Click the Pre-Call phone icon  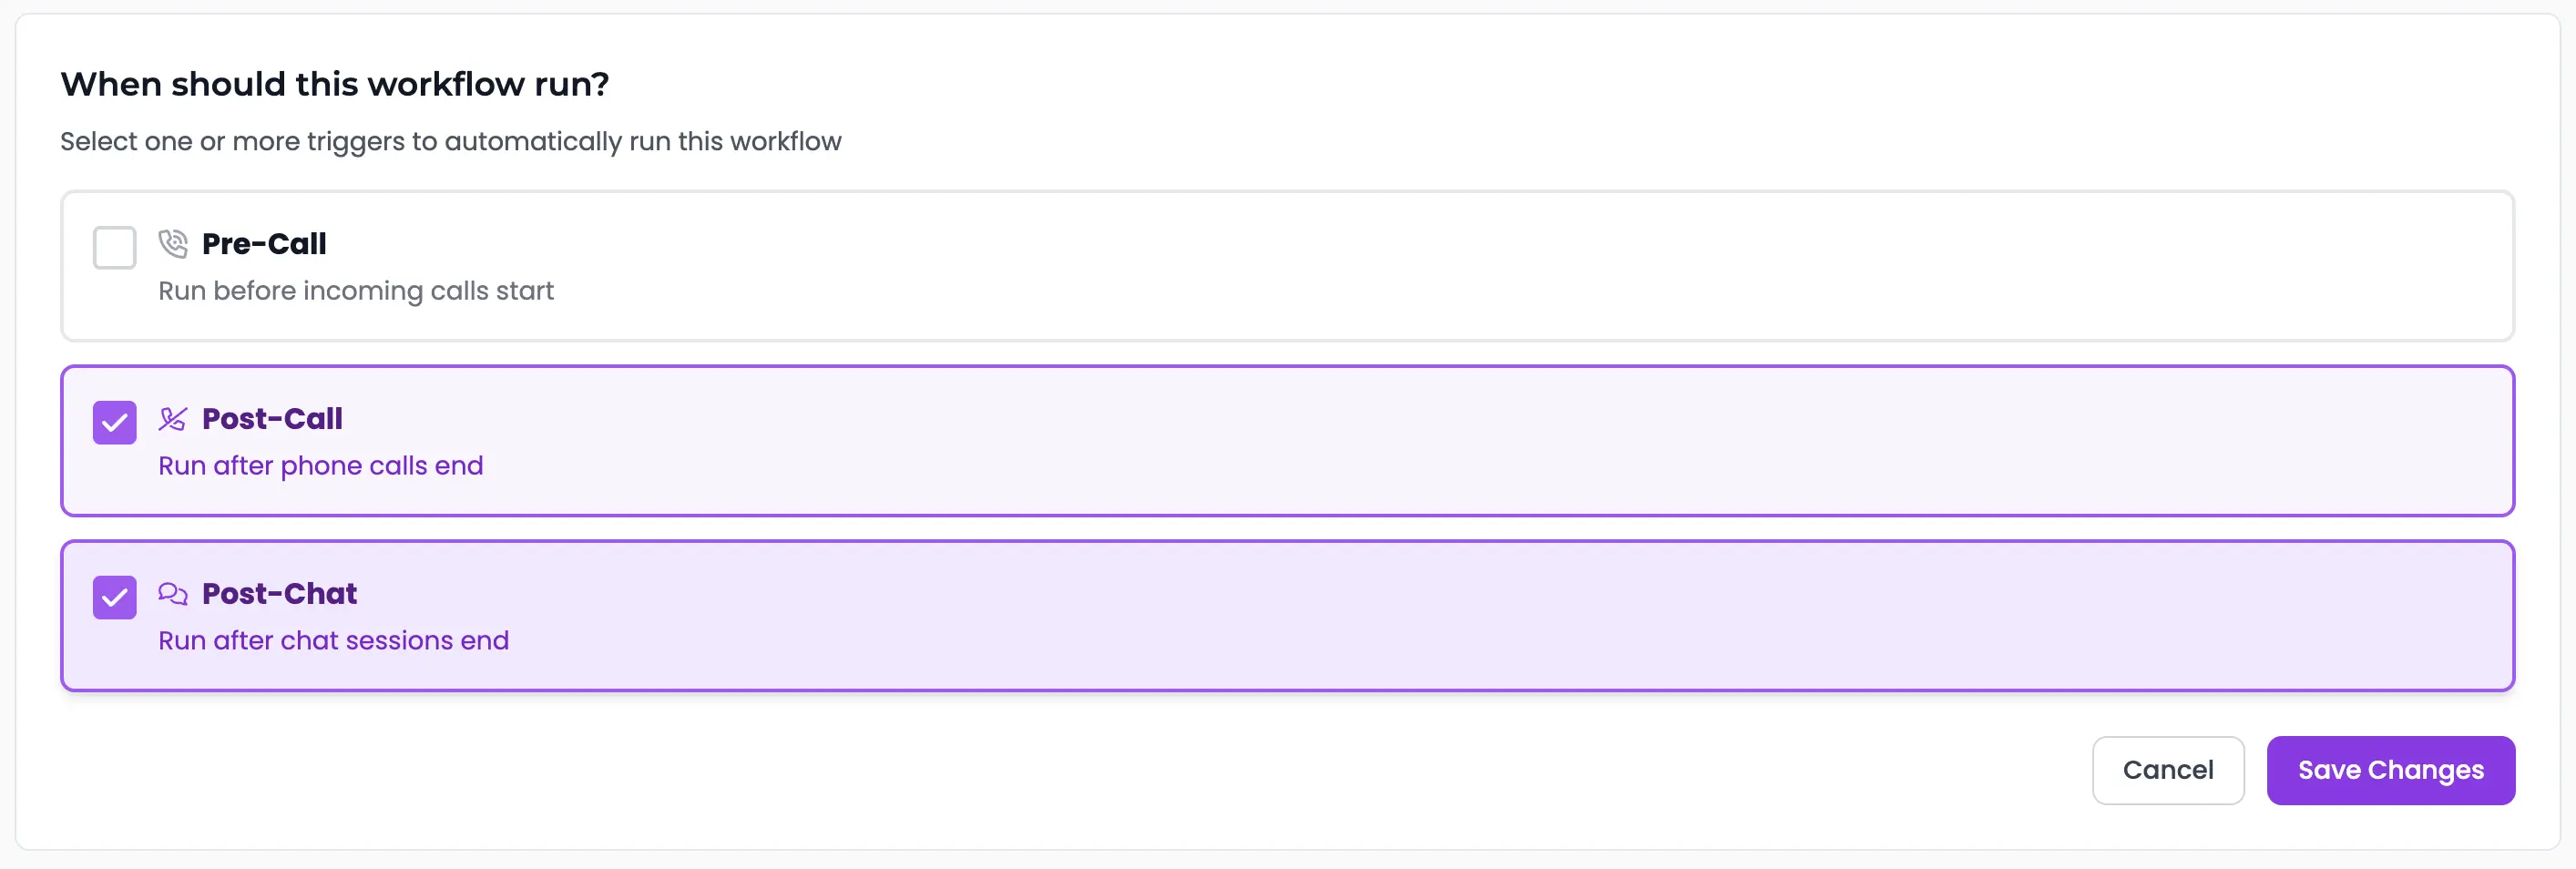pos(172,243)
